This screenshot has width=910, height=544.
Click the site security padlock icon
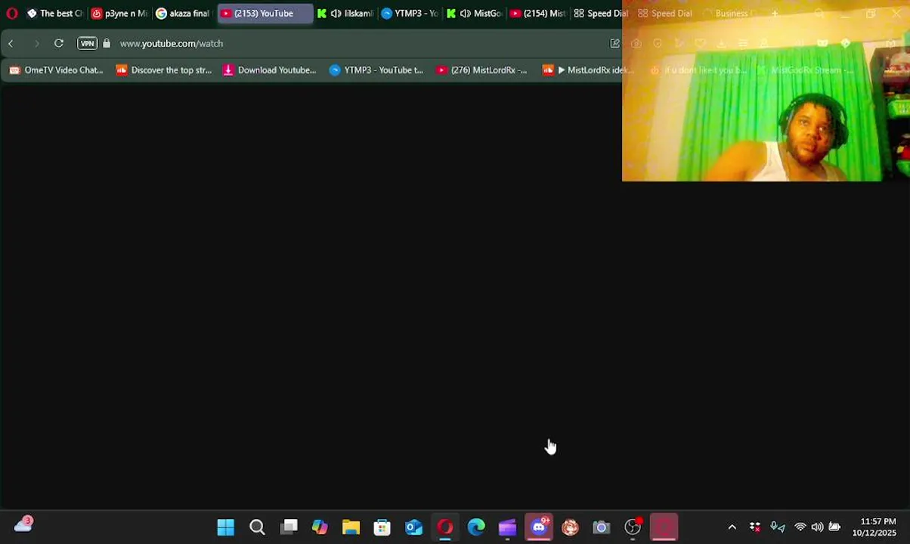point(107,44)
